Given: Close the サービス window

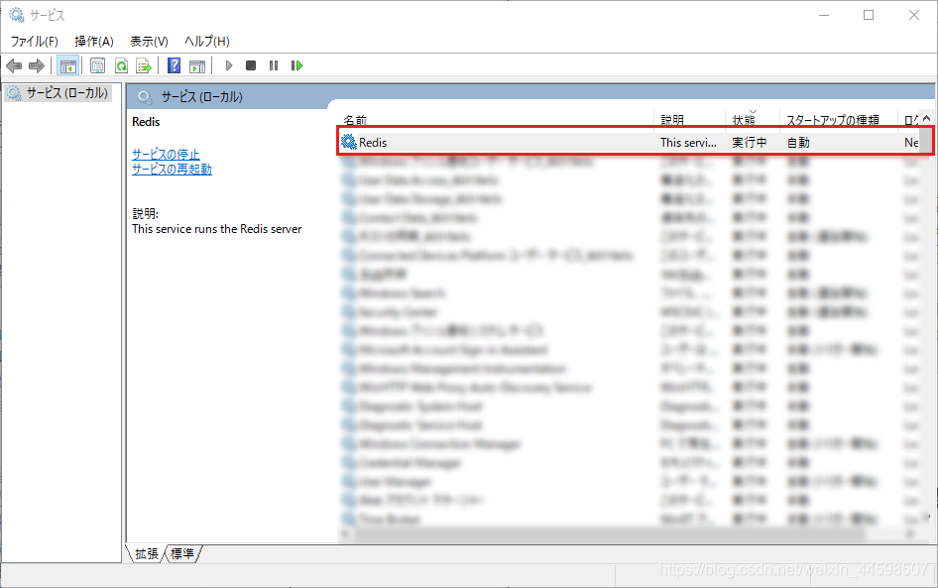Looking at the screenshot, I should pos(914,15).
